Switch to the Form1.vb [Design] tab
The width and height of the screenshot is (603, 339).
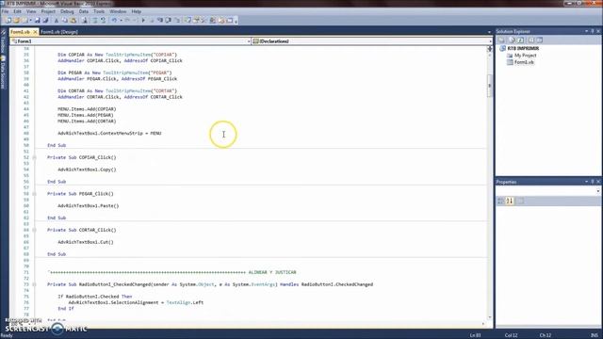click(x=59, y=32)
